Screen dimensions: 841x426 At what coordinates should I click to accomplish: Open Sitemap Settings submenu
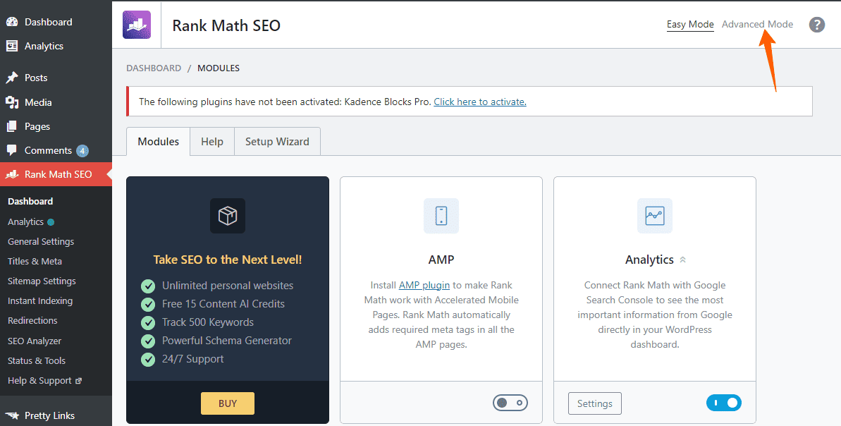click(42, 281)
